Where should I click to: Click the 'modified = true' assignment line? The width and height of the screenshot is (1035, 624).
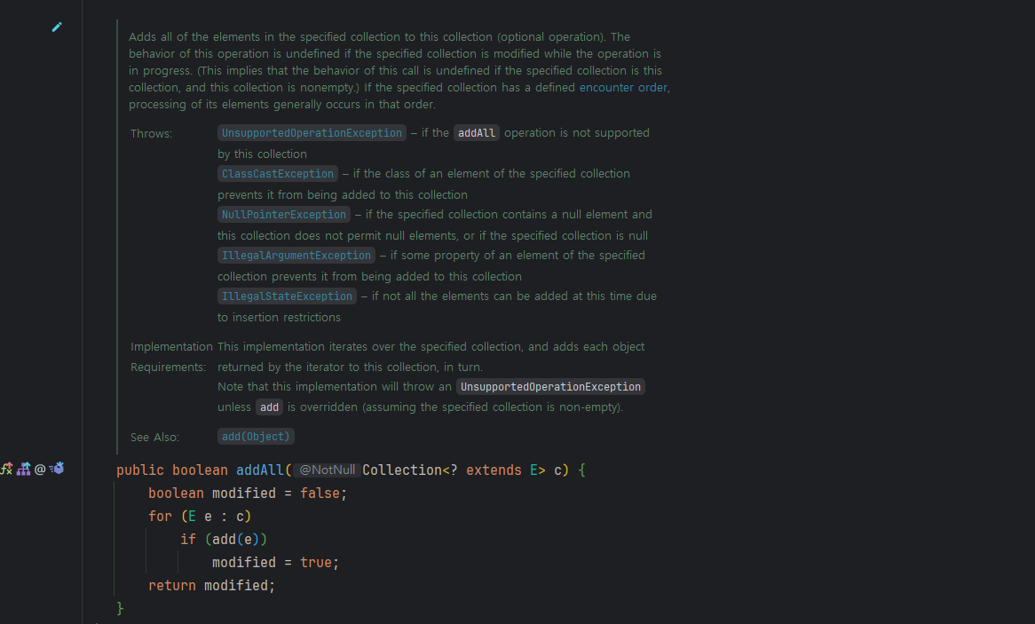click(x=275, y=563)
